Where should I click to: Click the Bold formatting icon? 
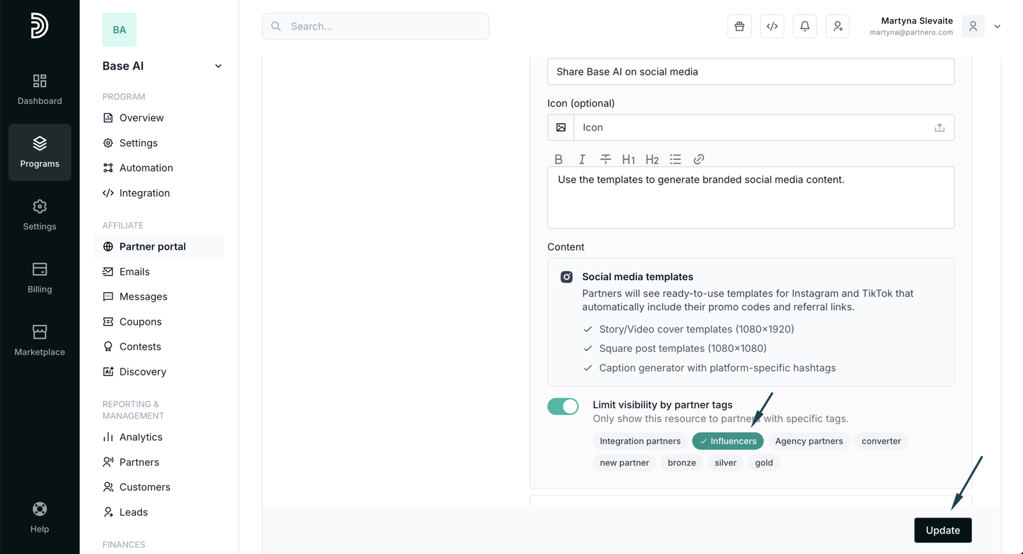coord(558,160)
